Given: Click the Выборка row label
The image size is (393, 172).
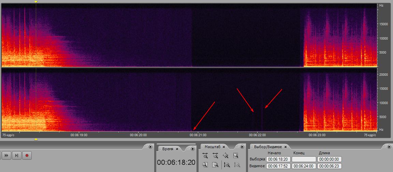Looking at the screenshot, I should coord(258,159).
